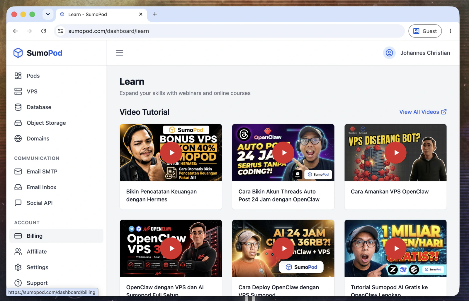Click the Domains globe icon
Viewport: 469px width, 301px height.
point(18,139)
